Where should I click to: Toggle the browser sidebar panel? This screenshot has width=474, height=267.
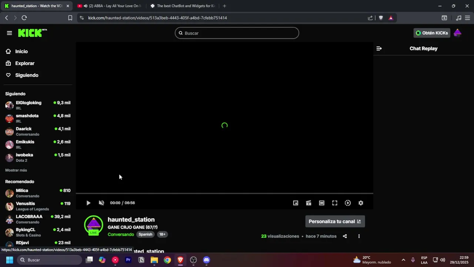click(x=444, y=18)
